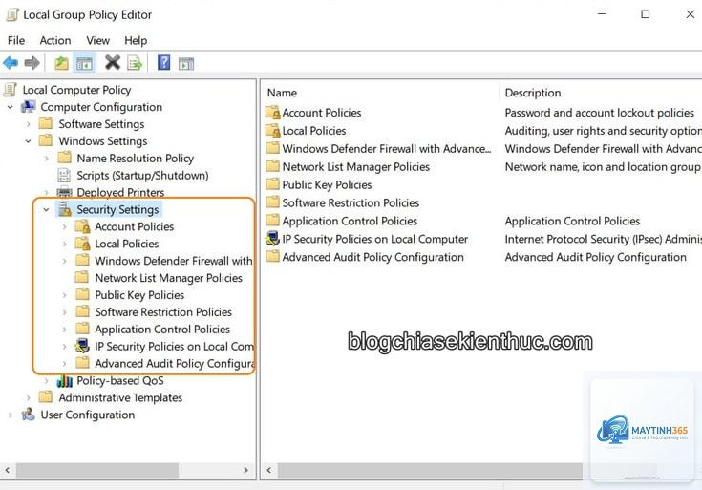Toggle Show/Hide Action Pane toolbar icon

186,64
